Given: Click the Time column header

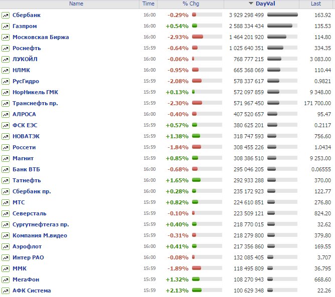Looking at the screenshot, I should (x=148, y=4).
